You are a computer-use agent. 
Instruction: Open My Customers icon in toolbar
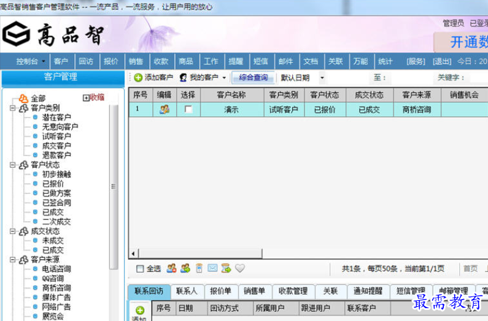(x=184, y=77)
